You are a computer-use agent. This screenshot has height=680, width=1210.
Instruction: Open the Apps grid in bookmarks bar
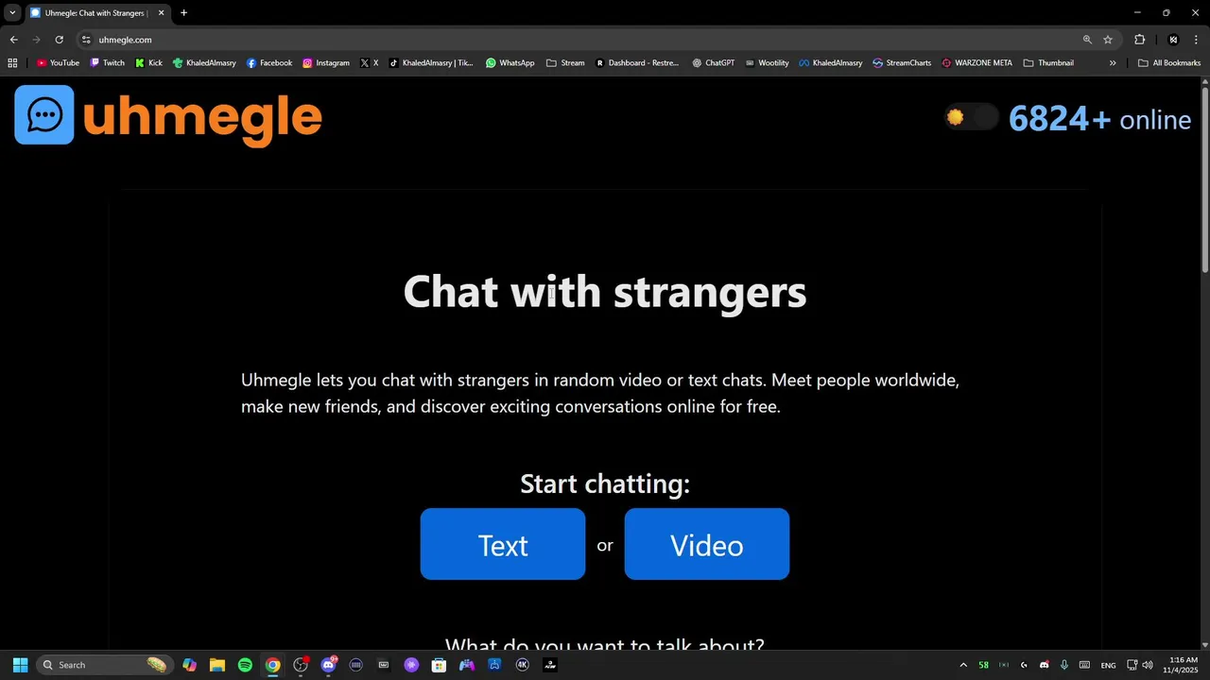(x=12, y=63)
